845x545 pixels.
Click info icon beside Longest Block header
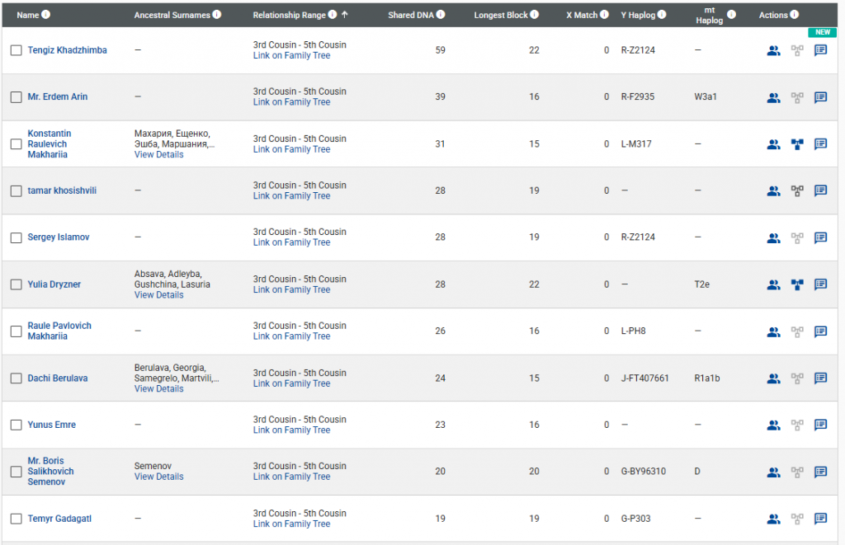pyautogui.click(x=535, y=15)
